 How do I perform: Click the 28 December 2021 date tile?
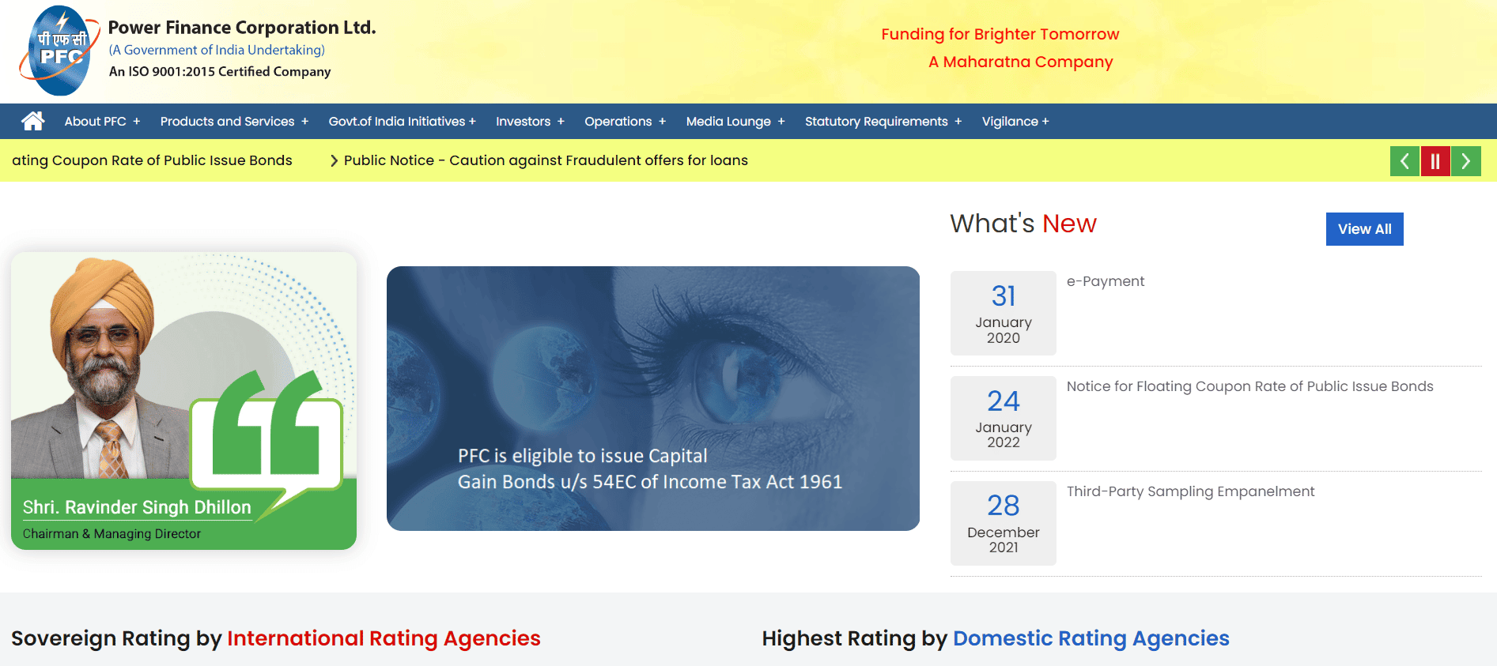[1004, 523]
